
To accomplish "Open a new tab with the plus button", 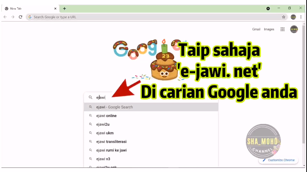I will [x=65, y=8].
